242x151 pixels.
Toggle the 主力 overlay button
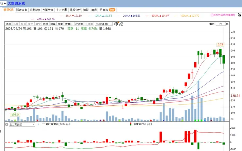click(30, 24)
